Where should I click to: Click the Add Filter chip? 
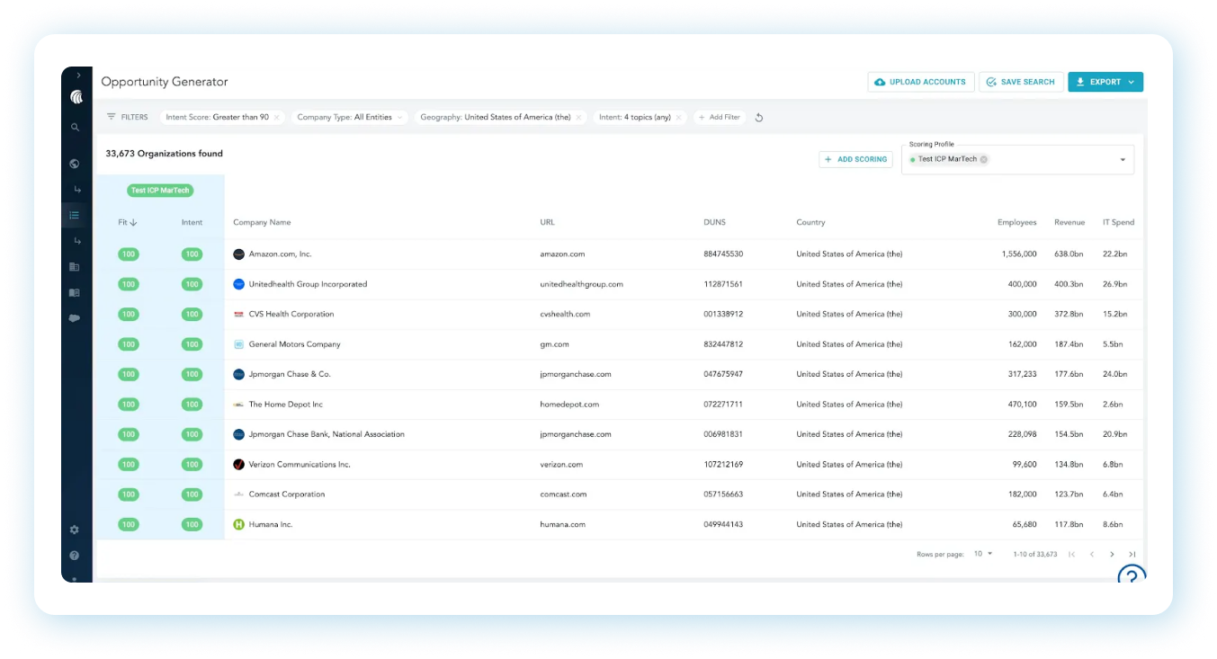pos(720,117)
